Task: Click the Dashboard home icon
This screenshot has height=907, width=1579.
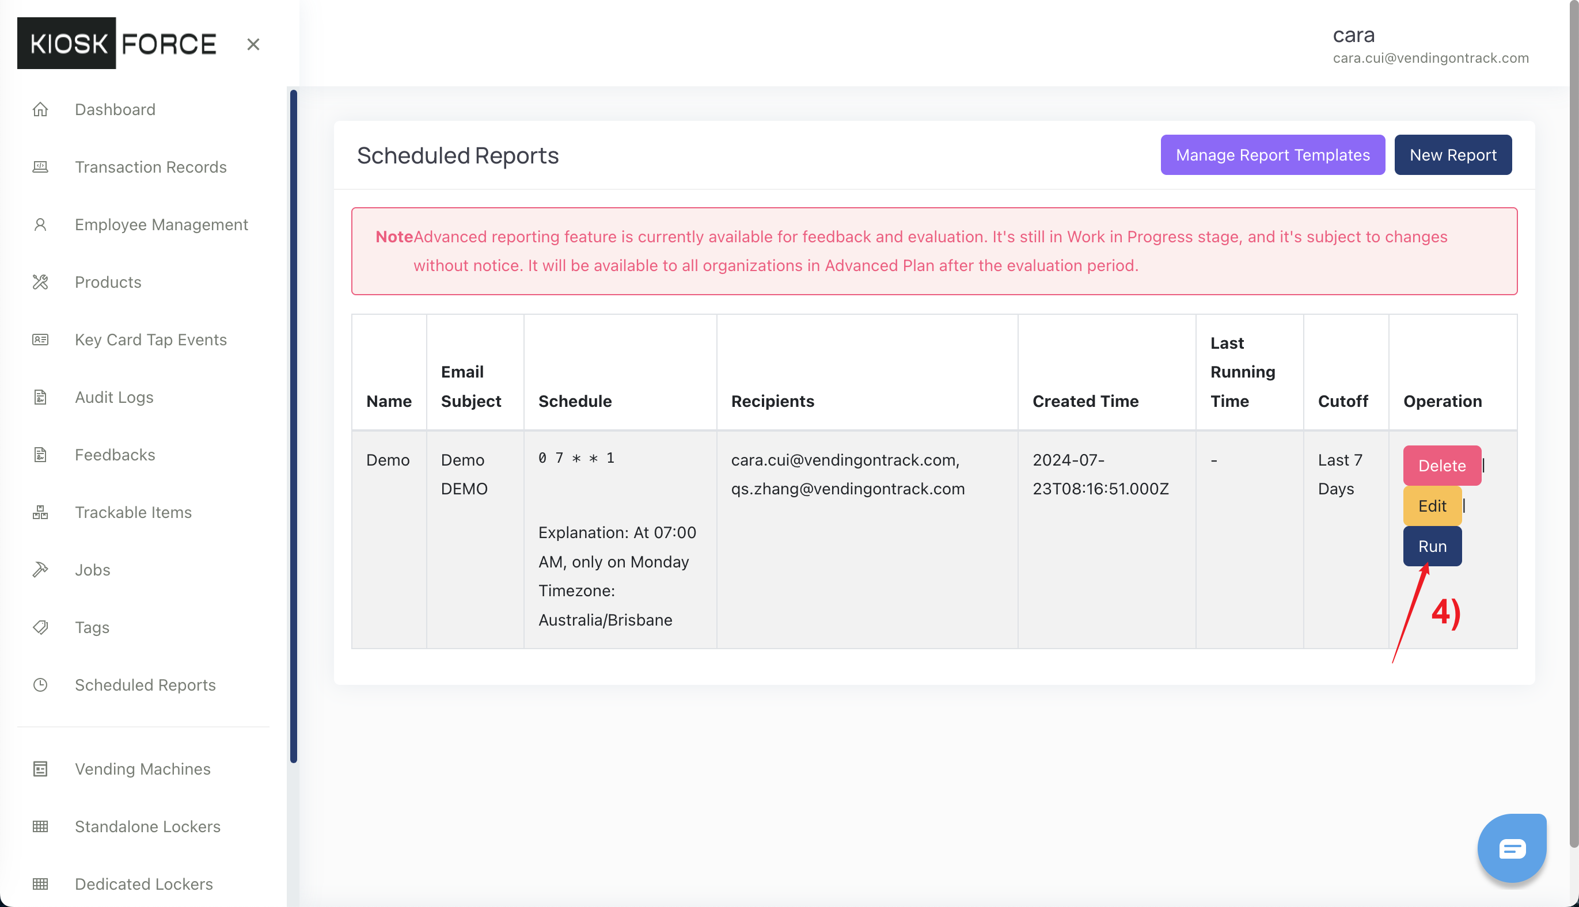Action: (40, 110)
